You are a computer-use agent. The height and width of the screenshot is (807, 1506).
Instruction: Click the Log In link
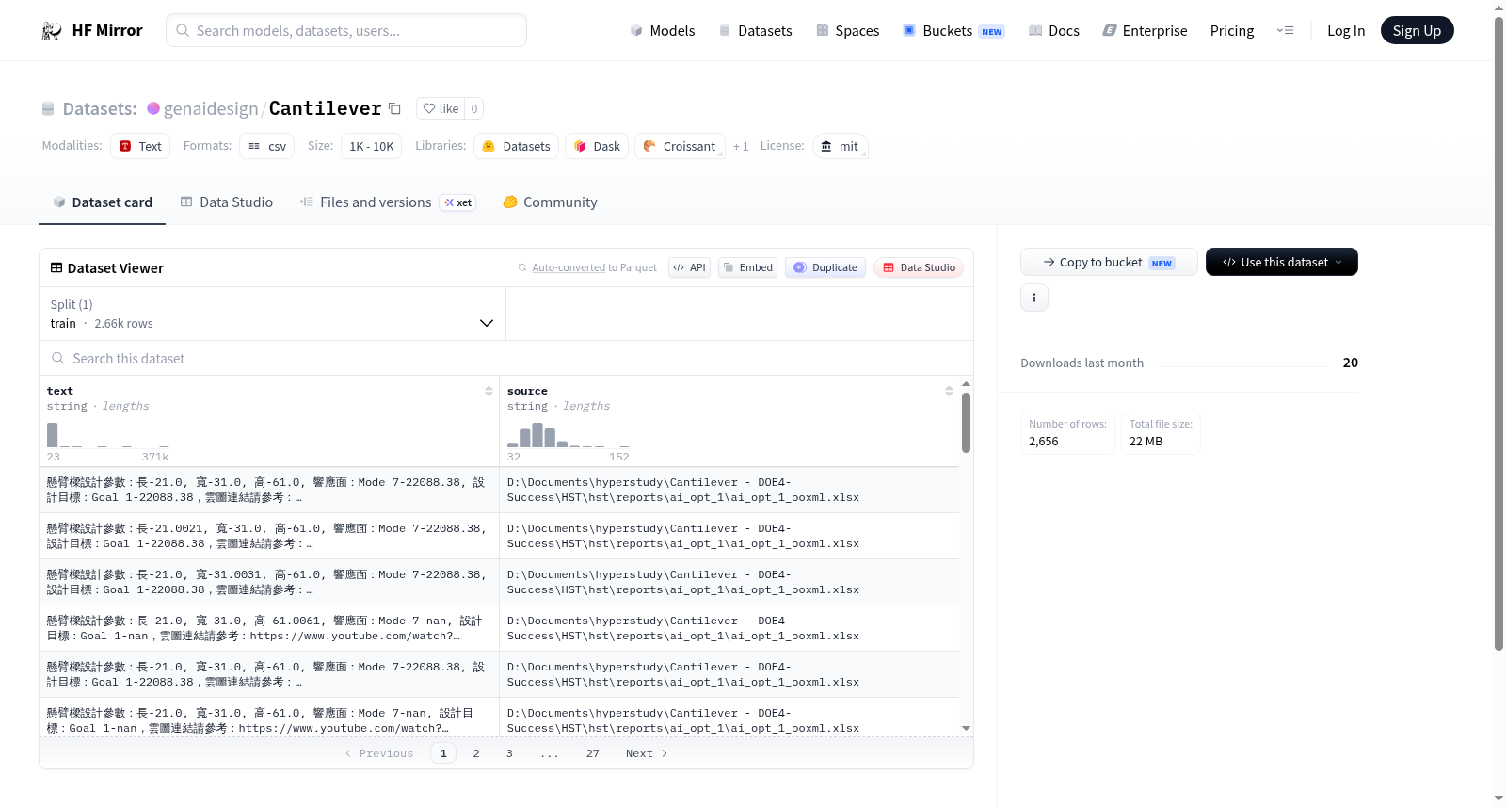pyautogui.click(x=1346, y=31)
